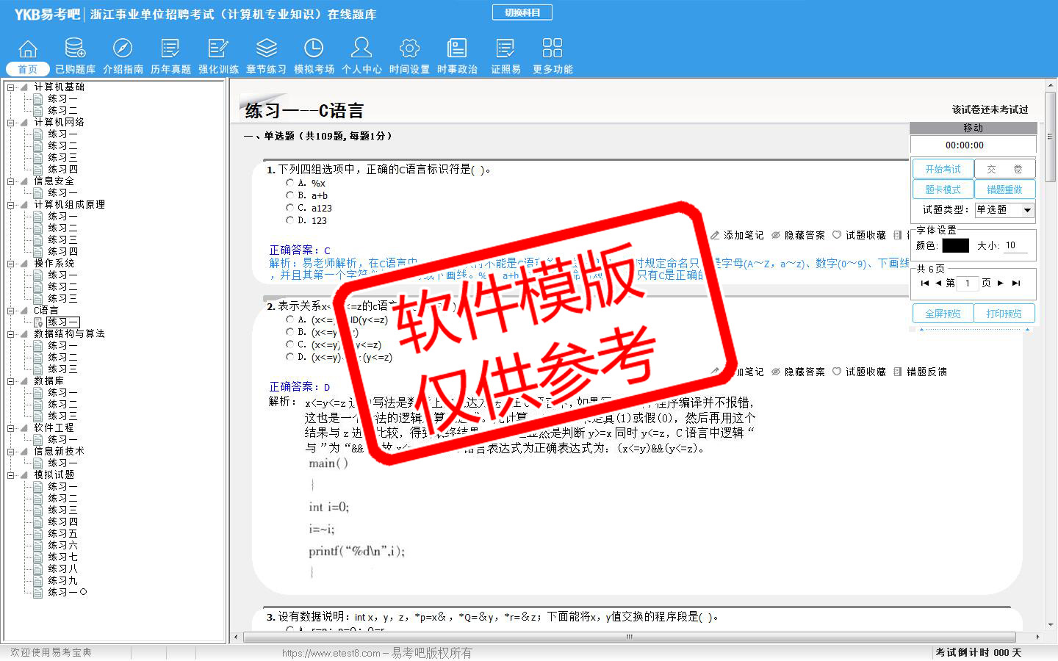Click the 切换科目 button
Viewport: 1058px width, 661px height.
point(522,12)
